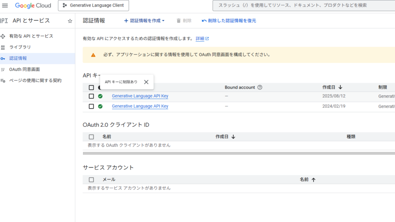Open the 削除した認証情報を復元 link
The height and width of the screenshot is (222, 395).
230,21
